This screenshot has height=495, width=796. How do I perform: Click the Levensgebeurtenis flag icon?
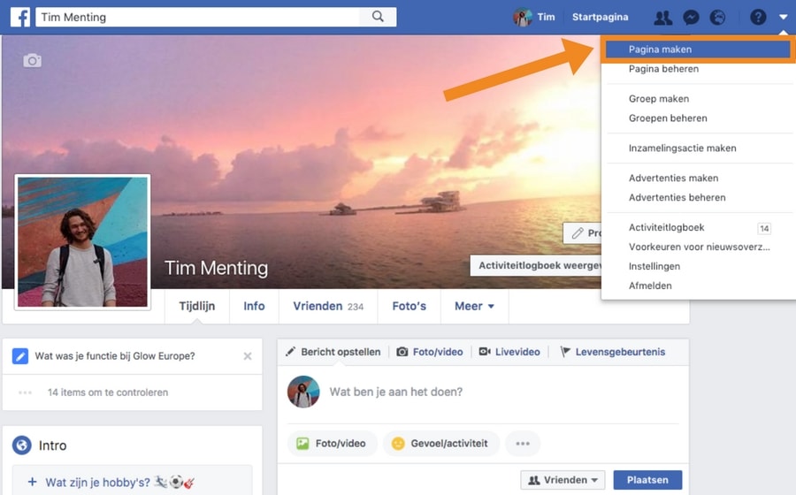[x=565, y=352]
